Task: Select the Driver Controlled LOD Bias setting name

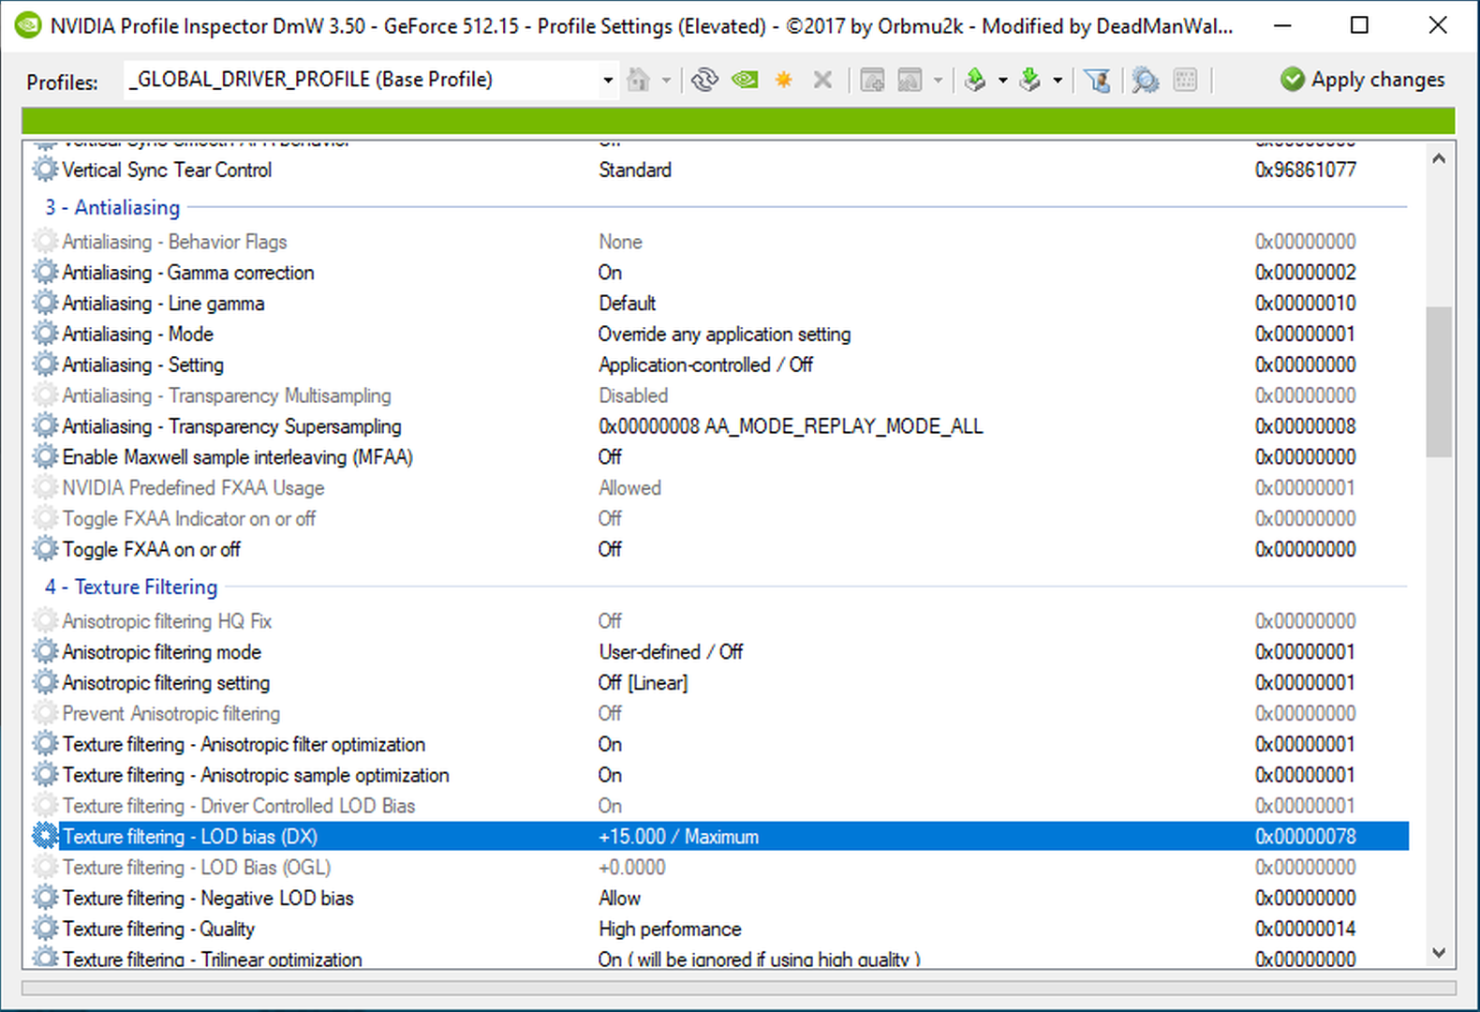Action: click(x=238, y=806)
